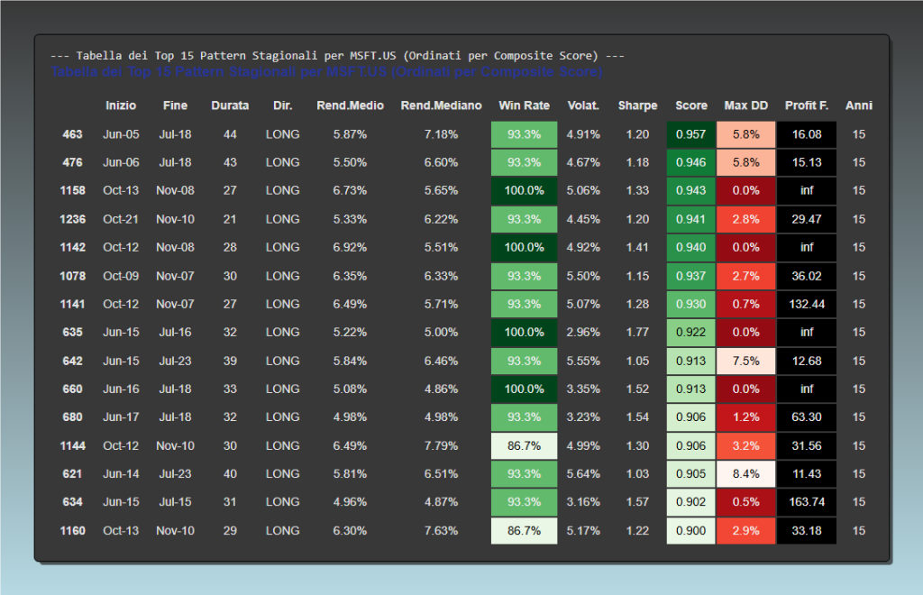Click the Win Rate column header
923x595 pixels.
524,105
